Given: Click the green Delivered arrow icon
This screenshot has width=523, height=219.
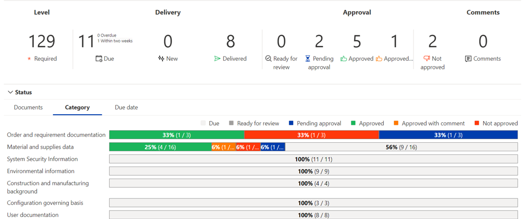Looking at the screenshot, I should click(217, 59).
